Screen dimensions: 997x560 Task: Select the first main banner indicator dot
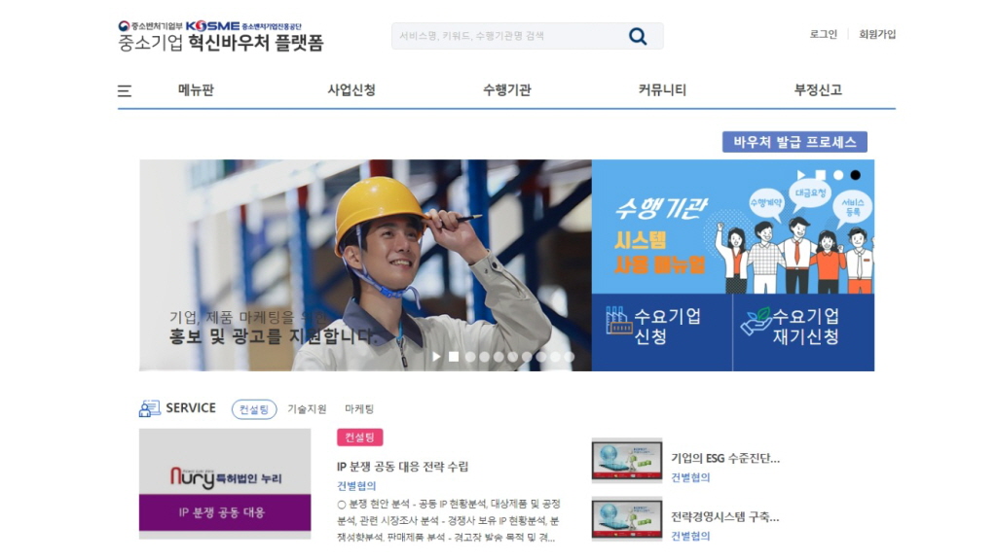470,357
